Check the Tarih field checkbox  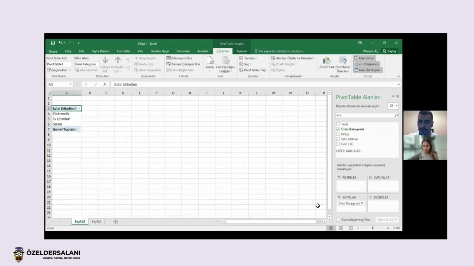[x=338, y=124]
